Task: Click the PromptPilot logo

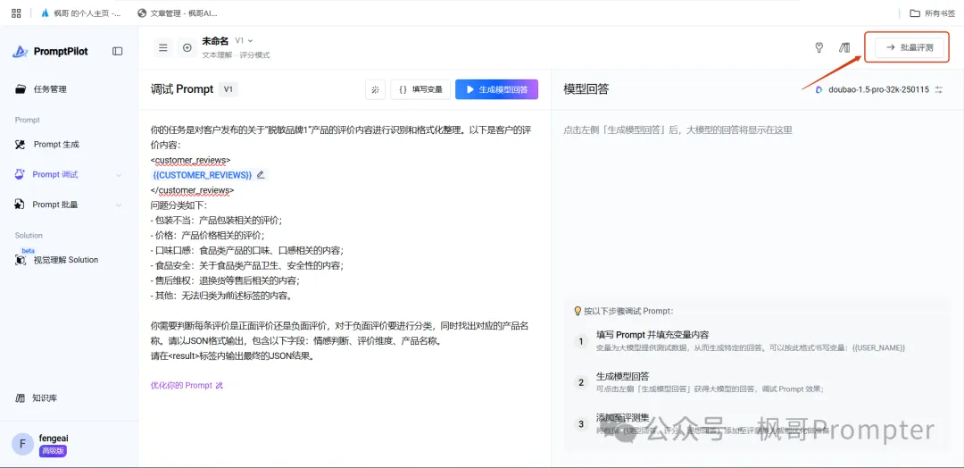Action: [50, 52]
